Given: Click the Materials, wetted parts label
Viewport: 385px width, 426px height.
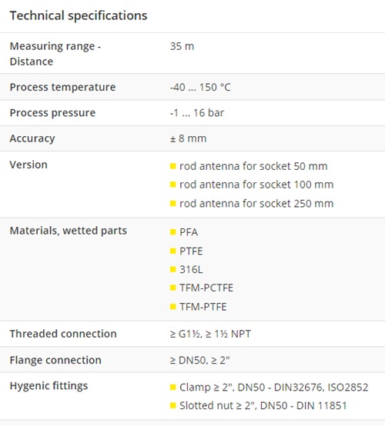Looking at the screenshot, I should click(x=69, y=231).
